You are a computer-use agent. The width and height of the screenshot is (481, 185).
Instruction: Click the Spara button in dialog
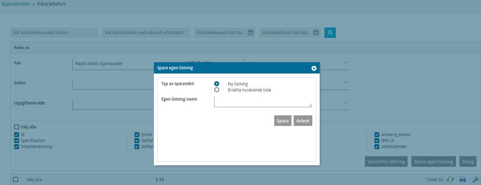283,121
